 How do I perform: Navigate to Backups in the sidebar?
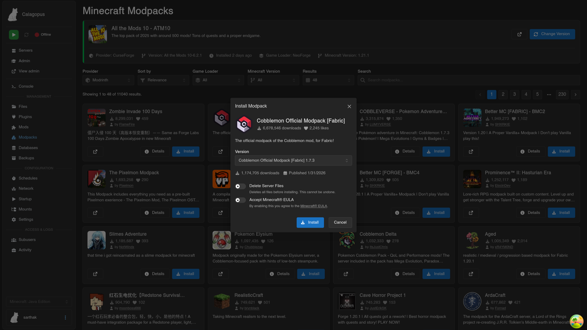point(26,158)
